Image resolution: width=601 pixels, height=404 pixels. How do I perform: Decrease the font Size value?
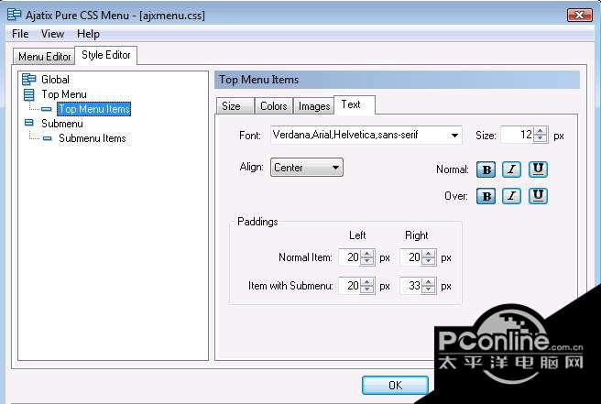click(x=540, y=139)
